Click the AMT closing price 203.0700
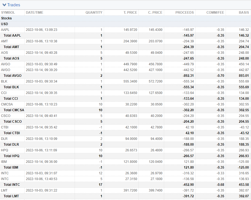 [155, 41]
